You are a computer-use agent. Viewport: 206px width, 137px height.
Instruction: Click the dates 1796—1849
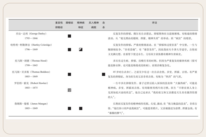click(31, 49)
